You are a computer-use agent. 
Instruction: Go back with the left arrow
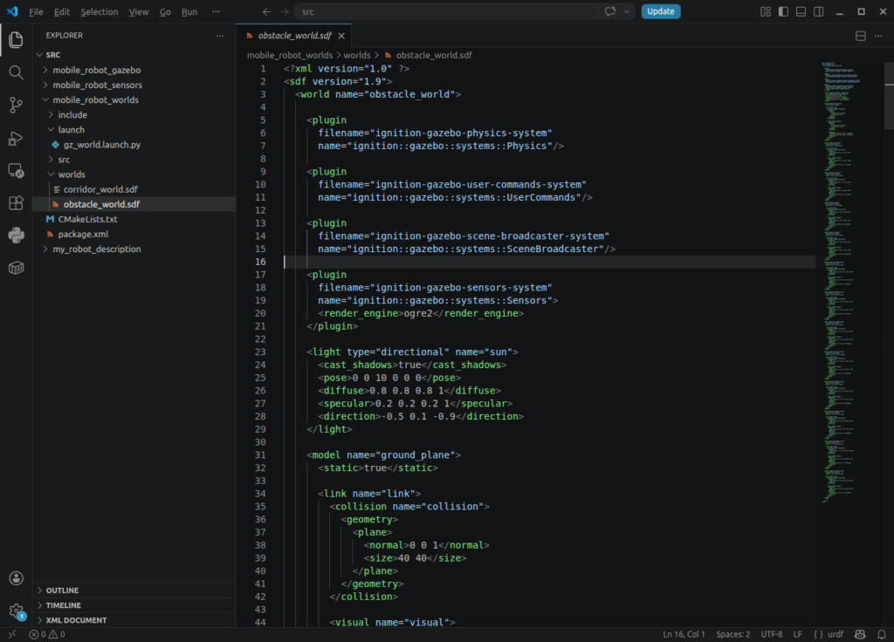266,11
